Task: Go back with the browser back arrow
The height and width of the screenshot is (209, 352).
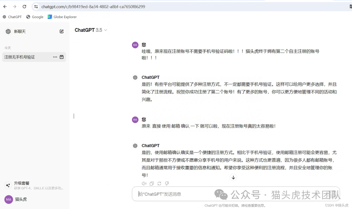Action: tap(5, 7)
